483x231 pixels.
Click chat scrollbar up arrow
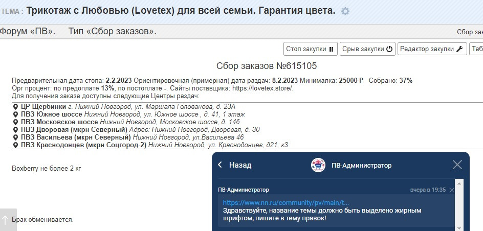coord(459,183)
